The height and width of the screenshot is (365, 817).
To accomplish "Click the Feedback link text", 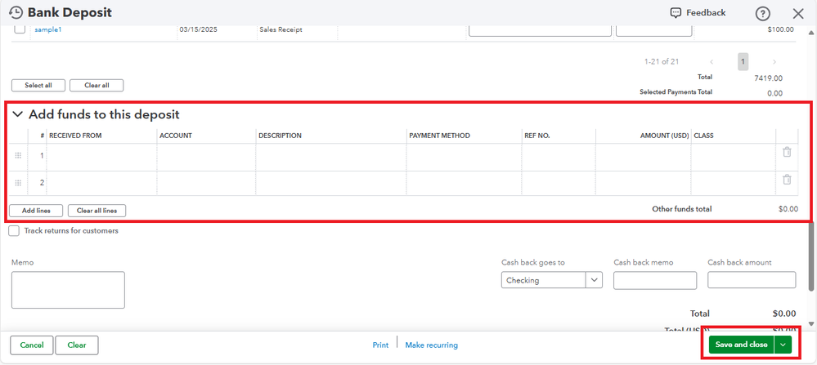I will (706, 13).
